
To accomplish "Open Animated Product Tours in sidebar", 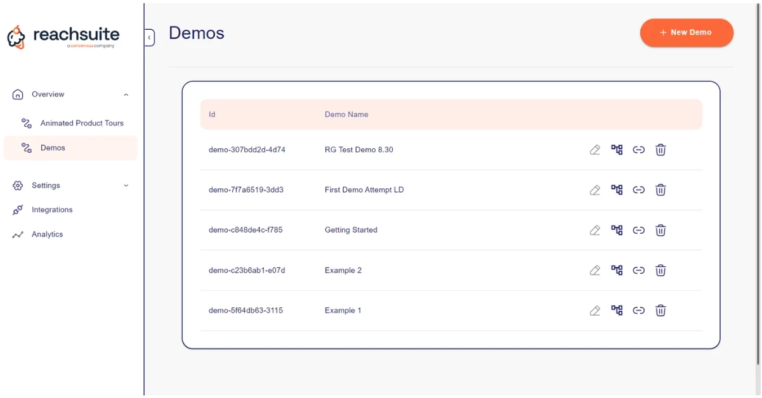I will click(x=82, y=123).
